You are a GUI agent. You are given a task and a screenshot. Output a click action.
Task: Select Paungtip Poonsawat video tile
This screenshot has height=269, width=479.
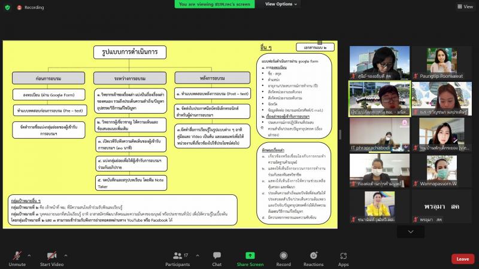click(441, 63)
